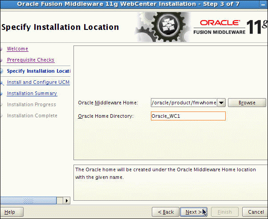Expand the Oracle Middleware Home dropdown arrow
The height and width of the screenshot is (219, 268).
point(221,103)
